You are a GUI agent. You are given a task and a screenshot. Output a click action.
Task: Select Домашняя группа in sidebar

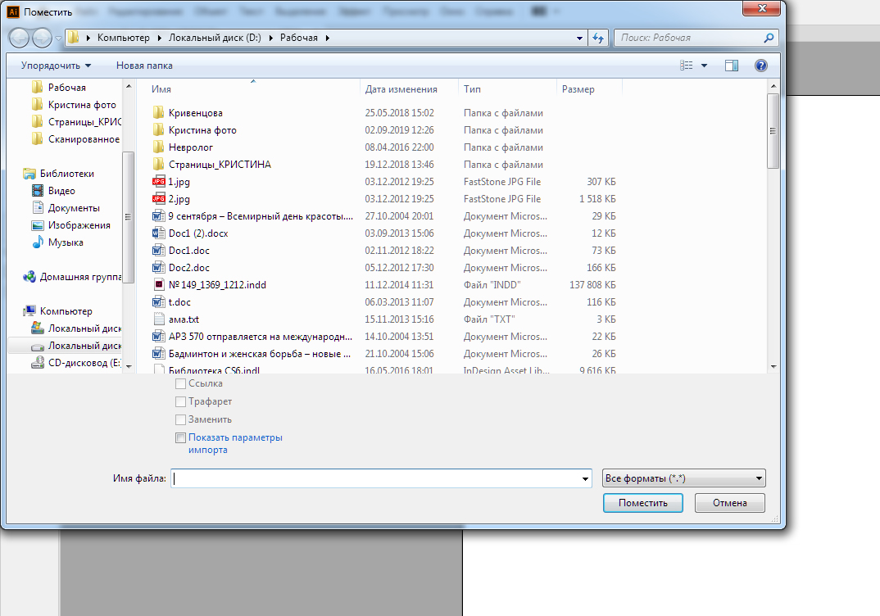72,277
